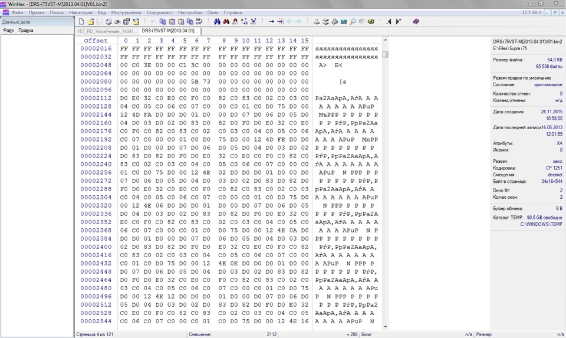Open Правка in the Данные дела panel
566x338 pixels.
(25, 30)
